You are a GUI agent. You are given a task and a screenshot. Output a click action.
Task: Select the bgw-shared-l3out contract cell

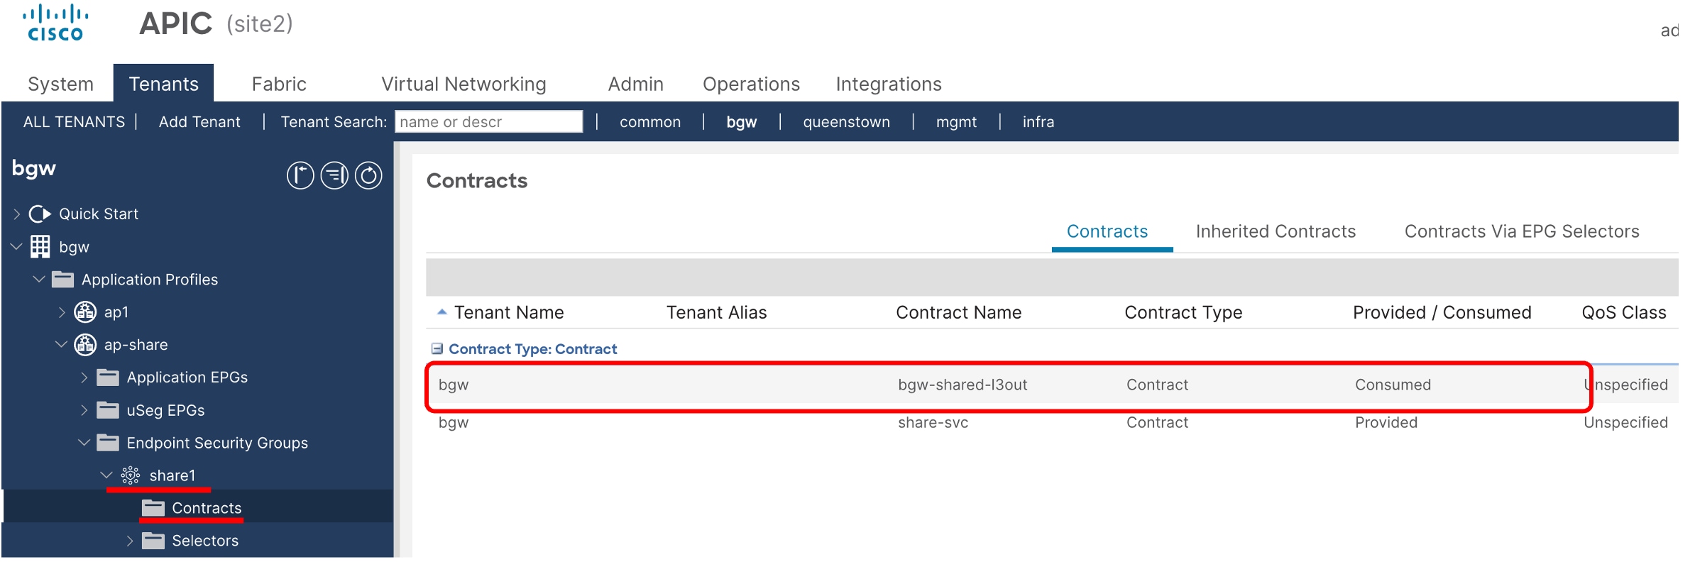click(x=962, y=385)
